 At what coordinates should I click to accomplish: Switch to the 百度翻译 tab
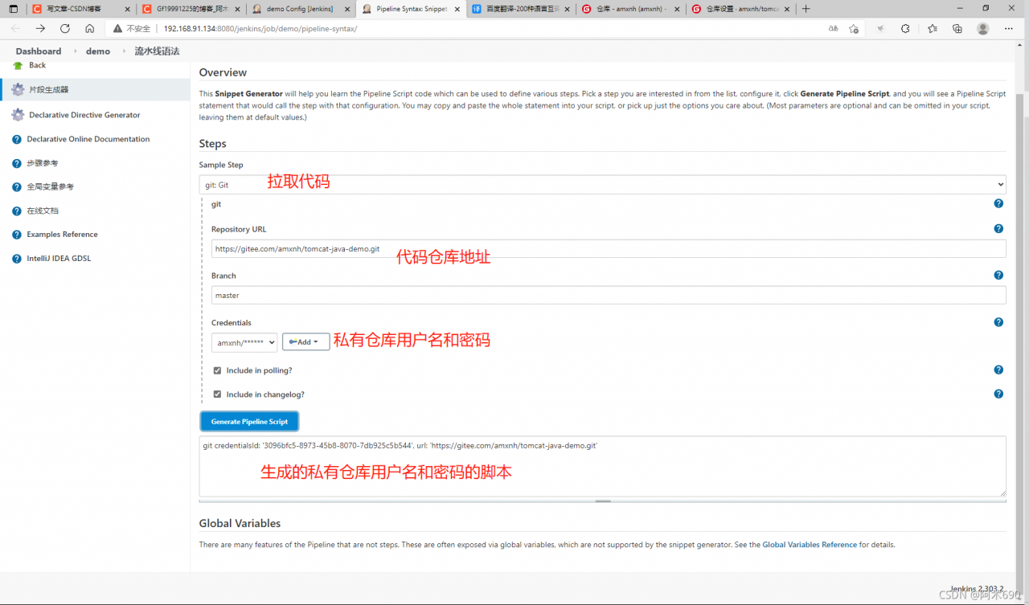[519, 9]
